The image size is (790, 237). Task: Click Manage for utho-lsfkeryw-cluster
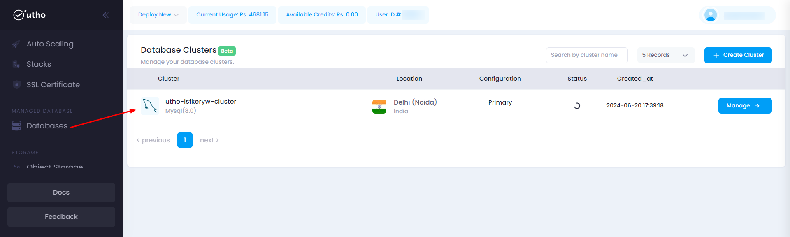[x=745, y=106]
